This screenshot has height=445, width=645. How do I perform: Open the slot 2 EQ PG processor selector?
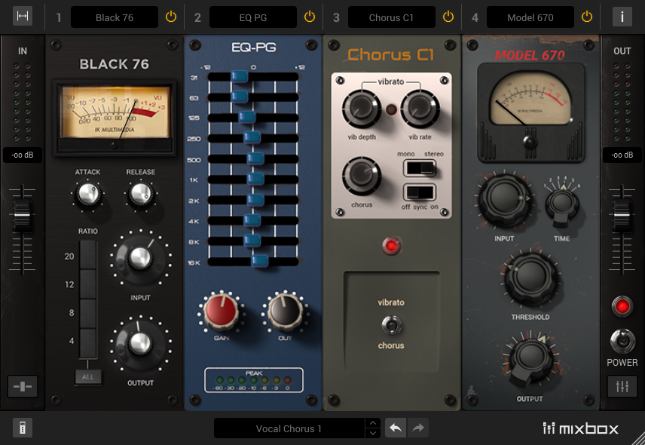tap(253, 17)
